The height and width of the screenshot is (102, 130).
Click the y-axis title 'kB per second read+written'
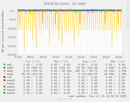click(3, 32)
